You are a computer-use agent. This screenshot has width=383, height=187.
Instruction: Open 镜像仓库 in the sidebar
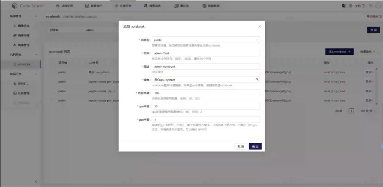pos(21,26)
